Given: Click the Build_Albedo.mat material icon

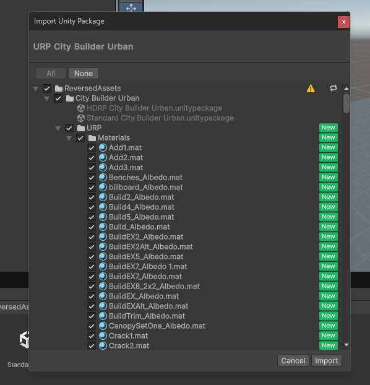Looking at the screenshot, I should (103, 227).
